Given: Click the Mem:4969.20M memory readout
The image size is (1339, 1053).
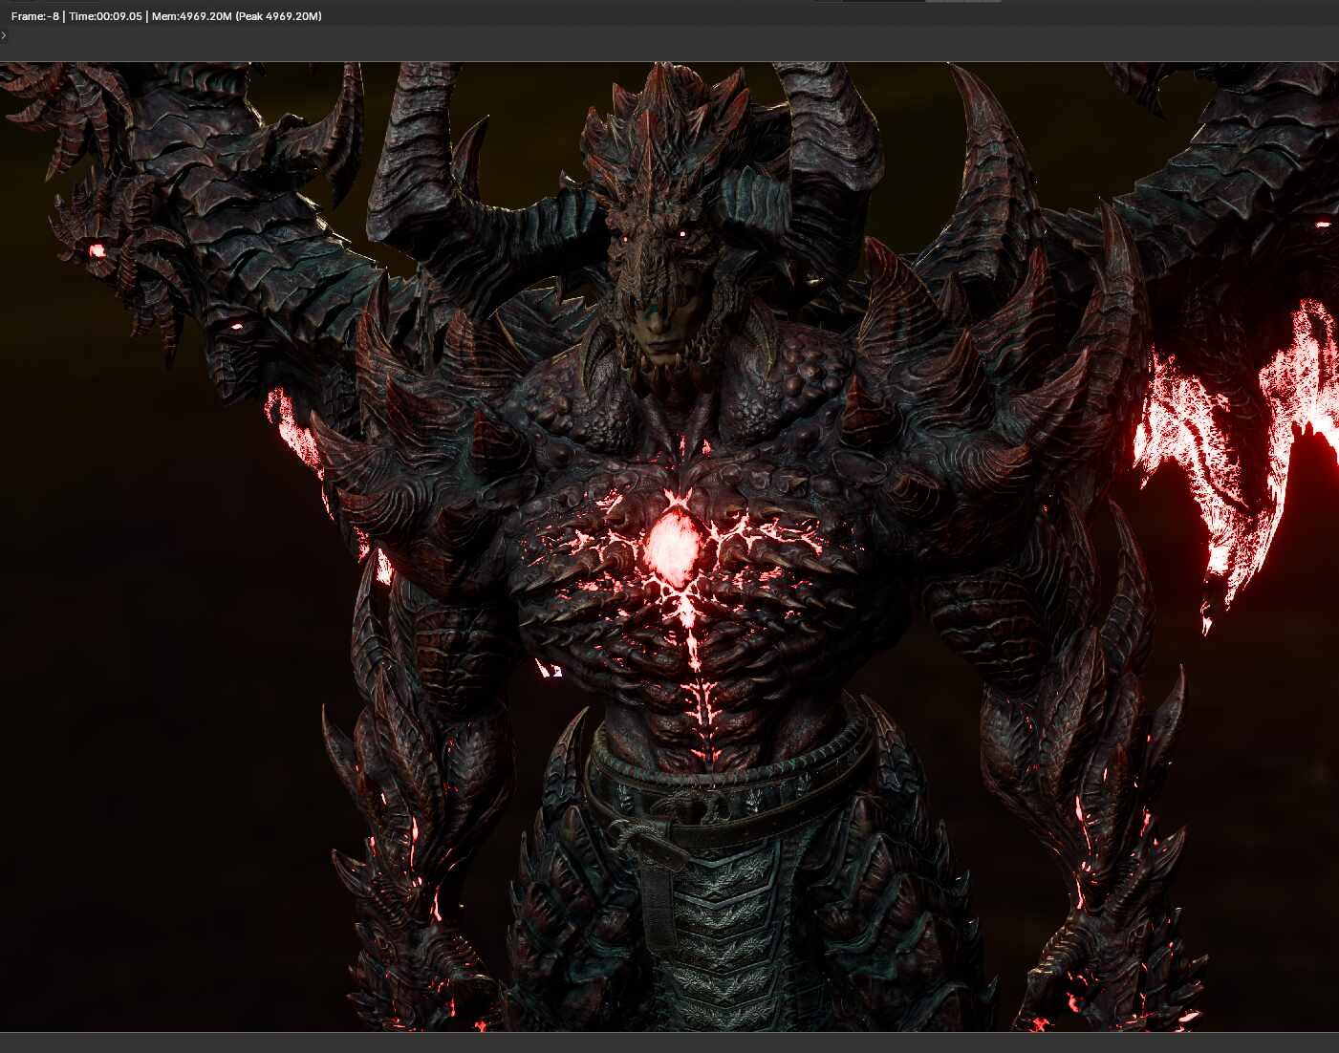Looking at the screenshot, I should pyautogui.click(x=191, y=16).
